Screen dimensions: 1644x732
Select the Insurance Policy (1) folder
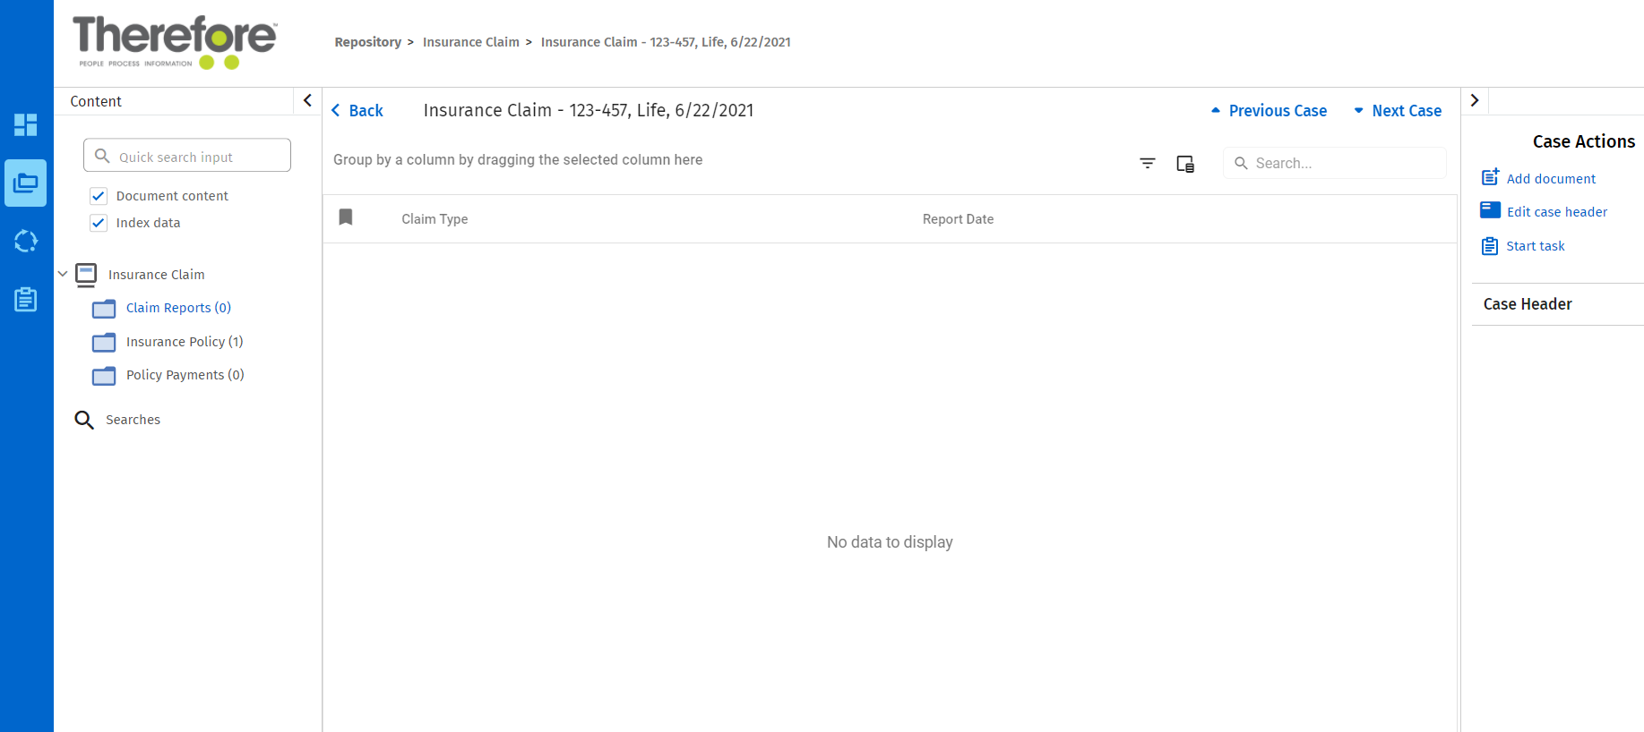pos(184,342)
